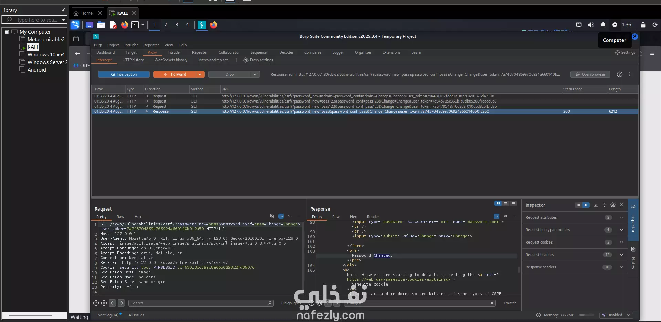Viewport: 661px width, 322px height.
Task: Open Proxy settings gear
Action: pyautogui.click(x=258, y=60)
